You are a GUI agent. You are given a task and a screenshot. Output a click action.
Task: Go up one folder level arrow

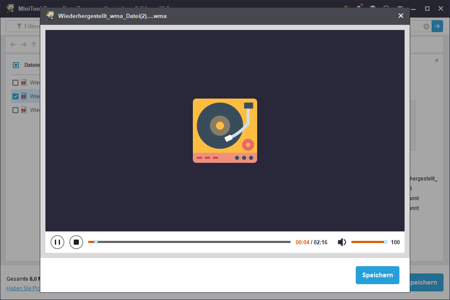(34, 45)
